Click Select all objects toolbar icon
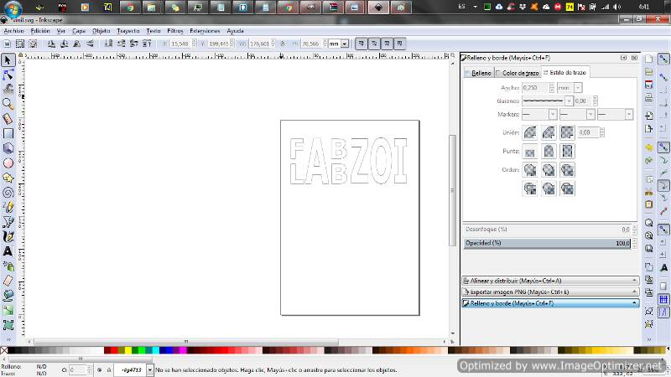The image size is (671, 377). 8,44
